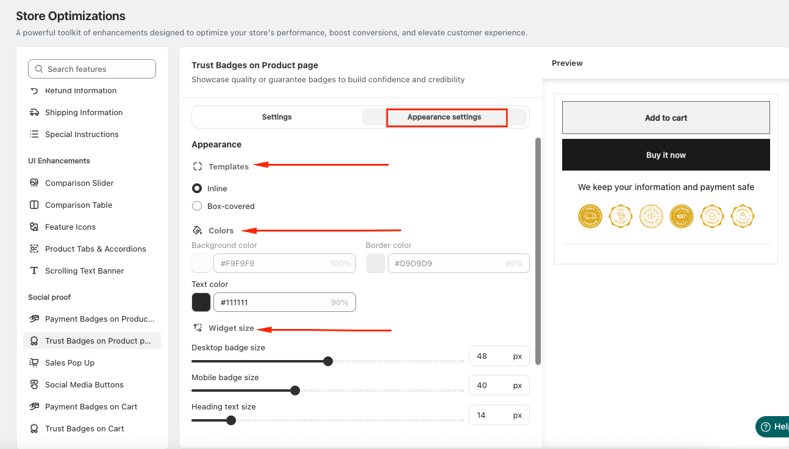Click the Shipping Information truck icon
The image size is (789, 449).
pyautogui.click(x=34, y=112)
